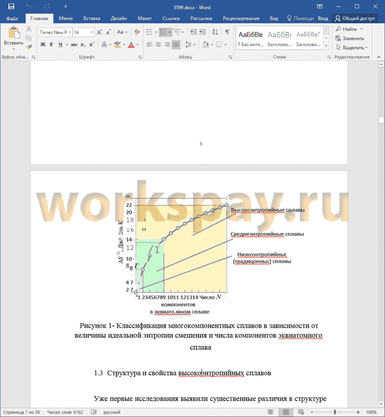
Task: Click the text effects outlined A icon
Action: point(104,45)
